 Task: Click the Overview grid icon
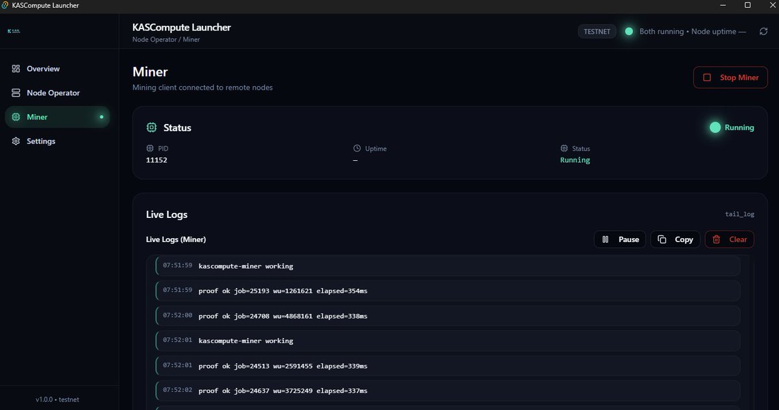point(16,69)
